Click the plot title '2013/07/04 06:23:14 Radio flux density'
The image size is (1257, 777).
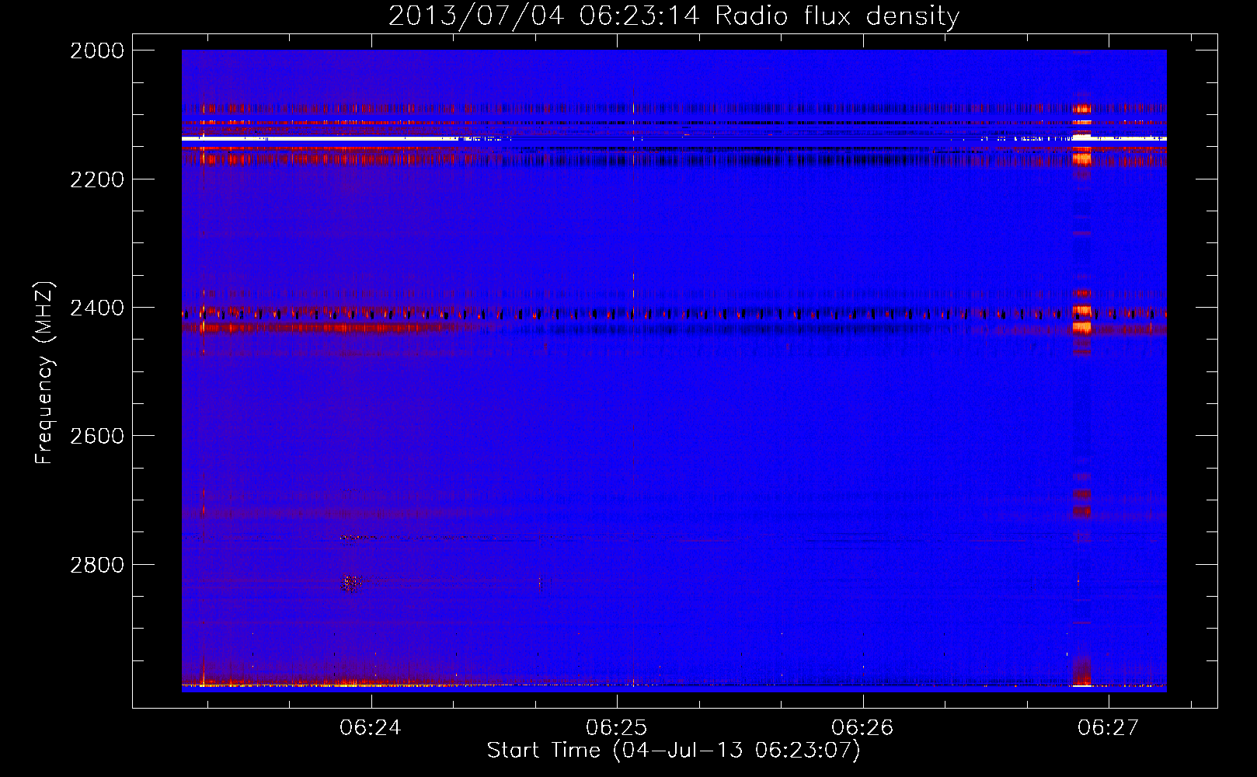click(x=674, y=16)
